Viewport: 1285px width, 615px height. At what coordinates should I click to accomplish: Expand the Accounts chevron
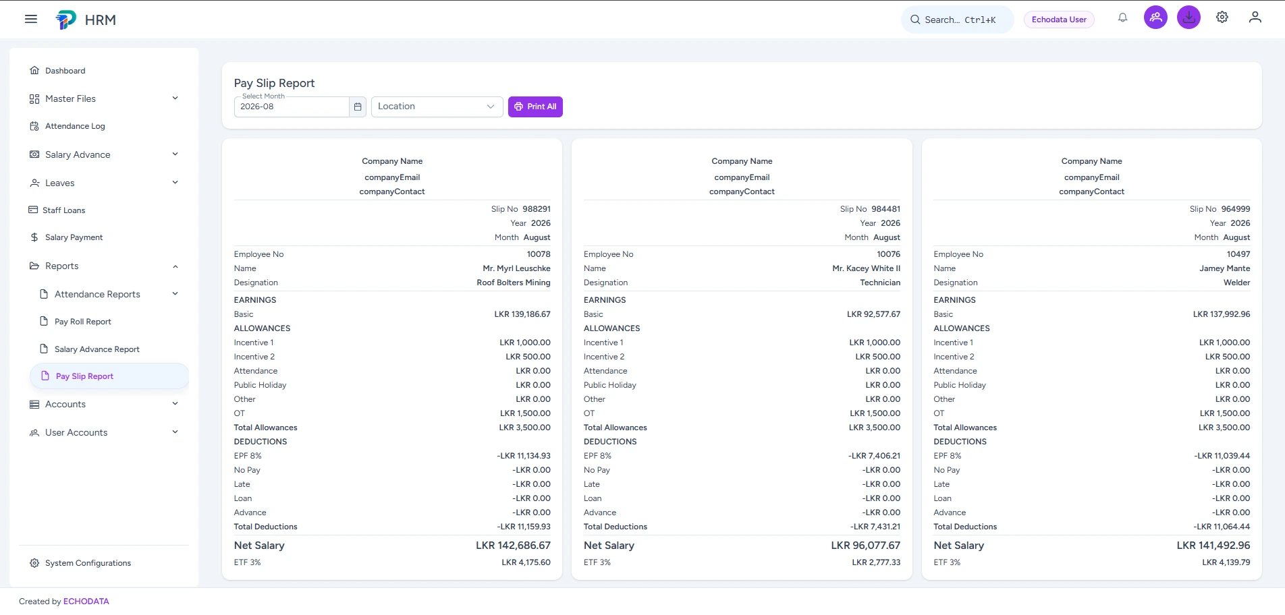coord(175,403)
